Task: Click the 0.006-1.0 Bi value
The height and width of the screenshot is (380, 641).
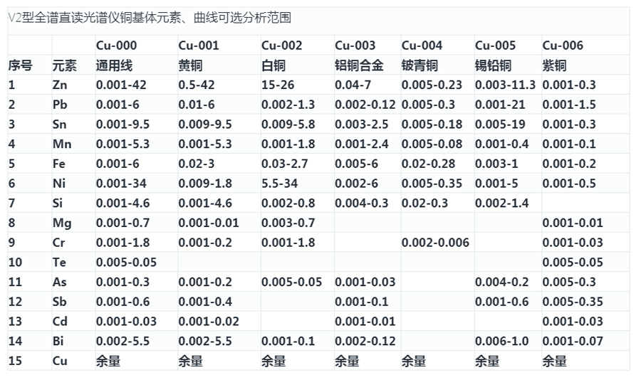Action: [x=502, y=341]
